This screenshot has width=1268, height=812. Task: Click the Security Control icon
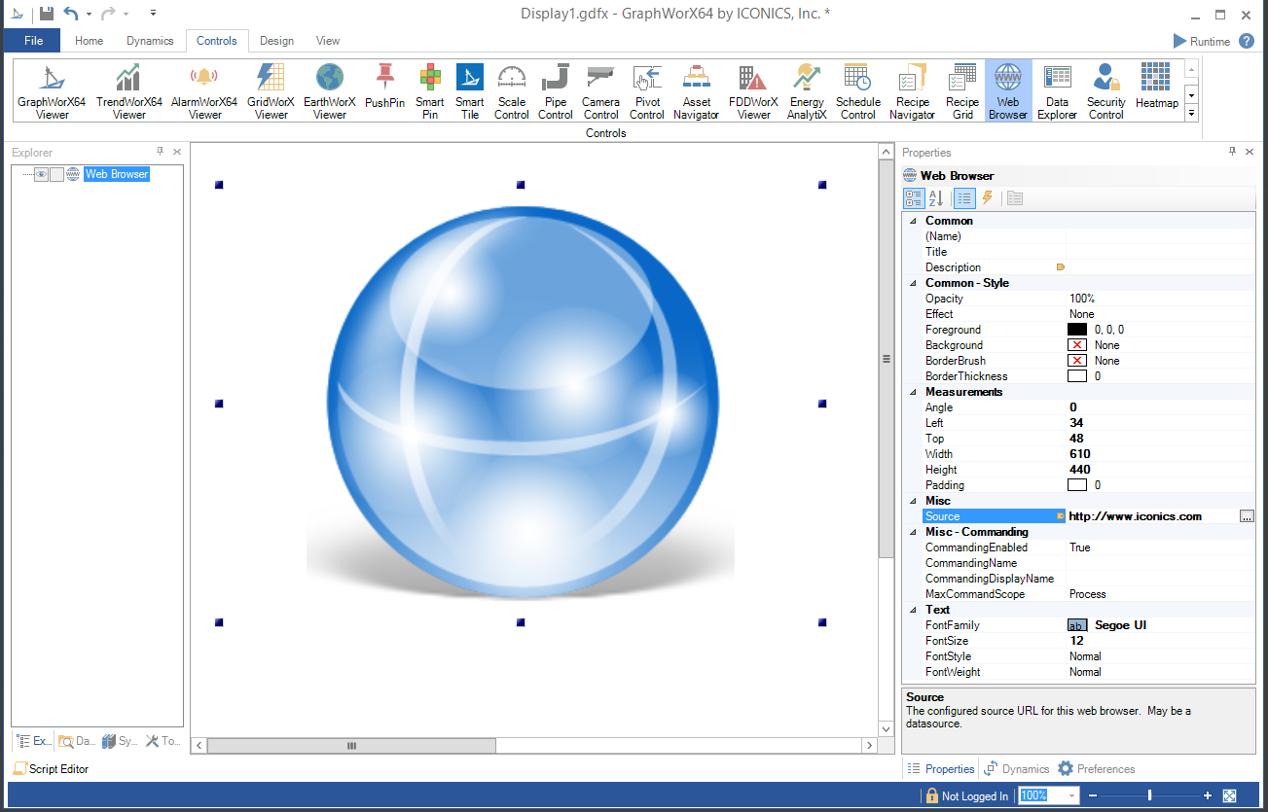[1105, 91]
